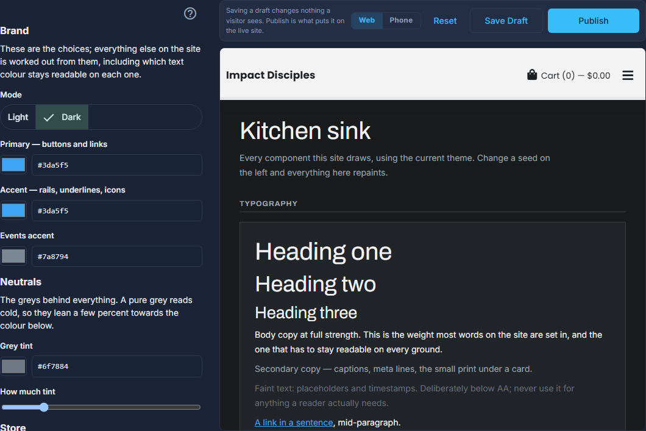Switch preview to Phone

click(x=401, y=20)
